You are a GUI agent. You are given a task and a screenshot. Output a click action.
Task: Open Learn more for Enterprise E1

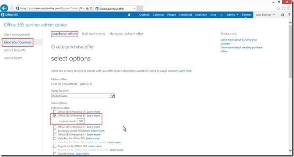click(93, 127)
